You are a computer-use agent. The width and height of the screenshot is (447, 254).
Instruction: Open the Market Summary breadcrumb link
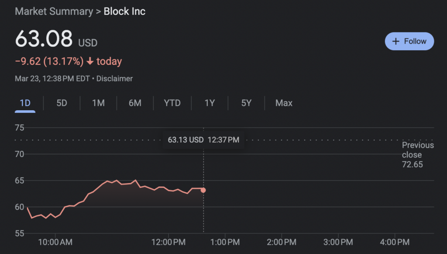(54, 11)
